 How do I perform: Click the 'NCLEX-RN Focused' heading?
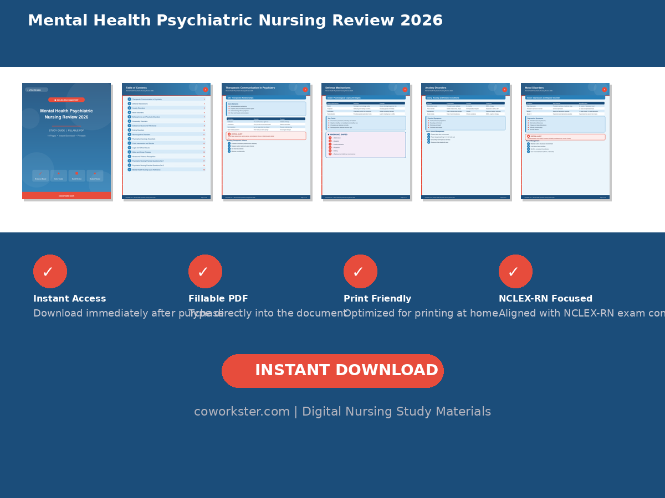point(546,299)
